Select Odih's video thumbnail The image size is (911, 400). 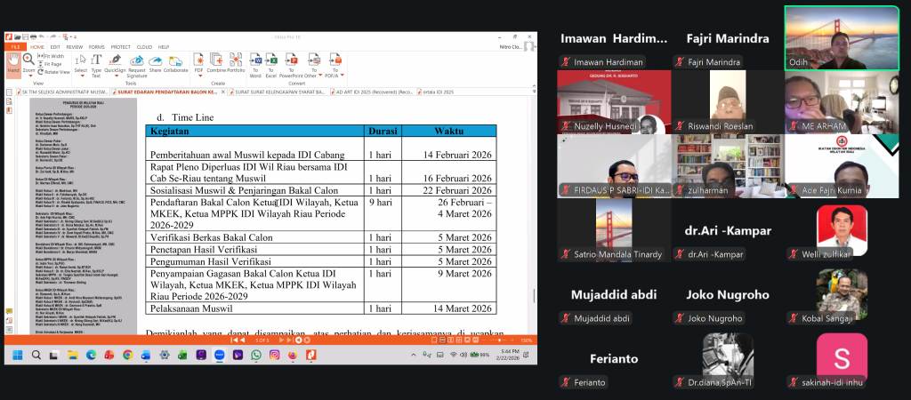(x=842, y=37)
